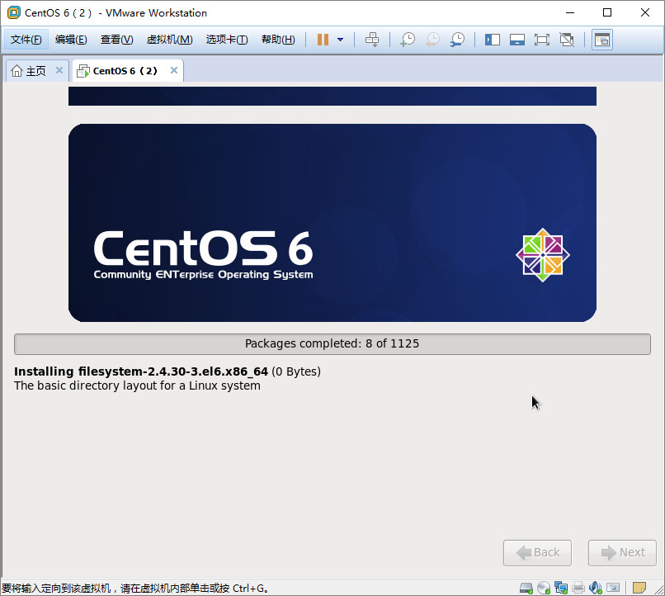Open the snapshot manager icon
665x596 pixels.
(456, 40)
